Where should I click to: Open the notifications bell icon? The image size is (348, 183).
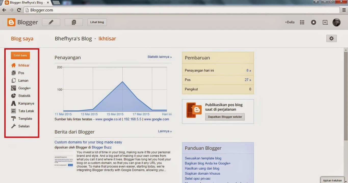314,22
